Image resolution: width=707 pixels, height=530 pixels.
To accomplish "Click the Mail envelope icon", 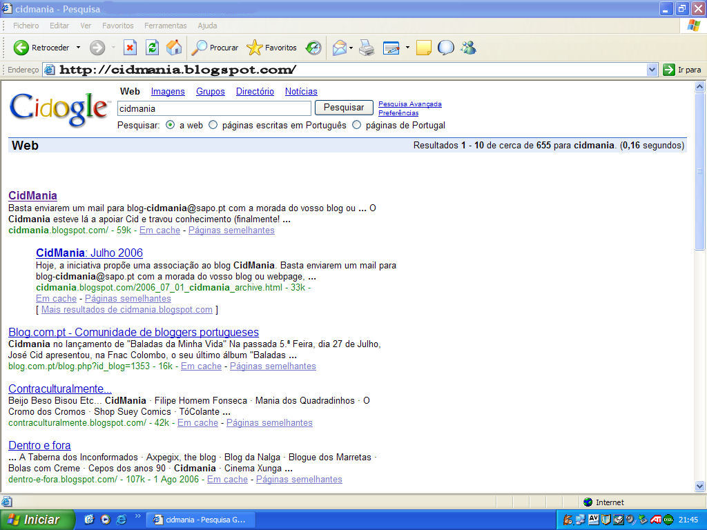I will tap(340, 48).
